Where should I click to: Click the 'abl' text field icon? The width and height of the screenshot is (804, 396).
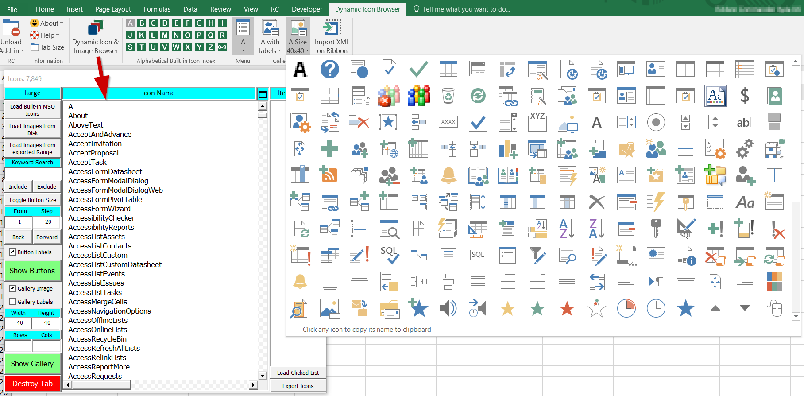745,122
